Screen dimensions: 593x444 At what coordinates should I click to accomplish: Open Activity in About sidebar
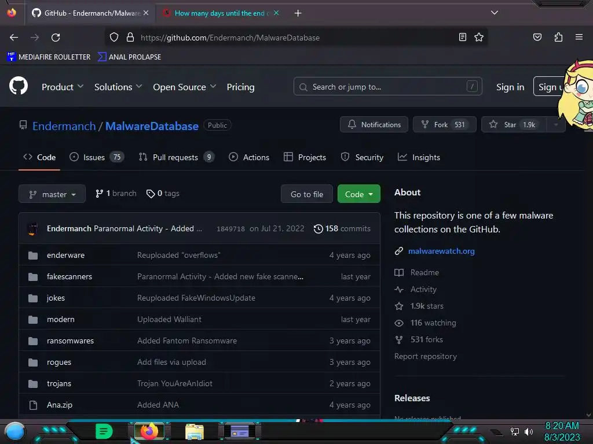point(416,289)
